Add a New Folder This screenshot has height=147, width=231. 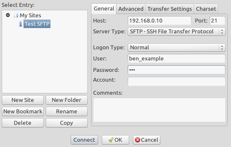point(67,100)
